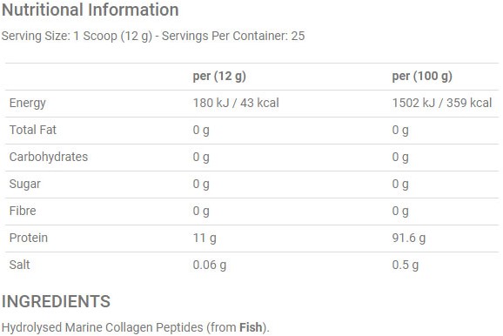Click the Carbohydrates row label
This screenshot has width=503, height=336.
49,157
